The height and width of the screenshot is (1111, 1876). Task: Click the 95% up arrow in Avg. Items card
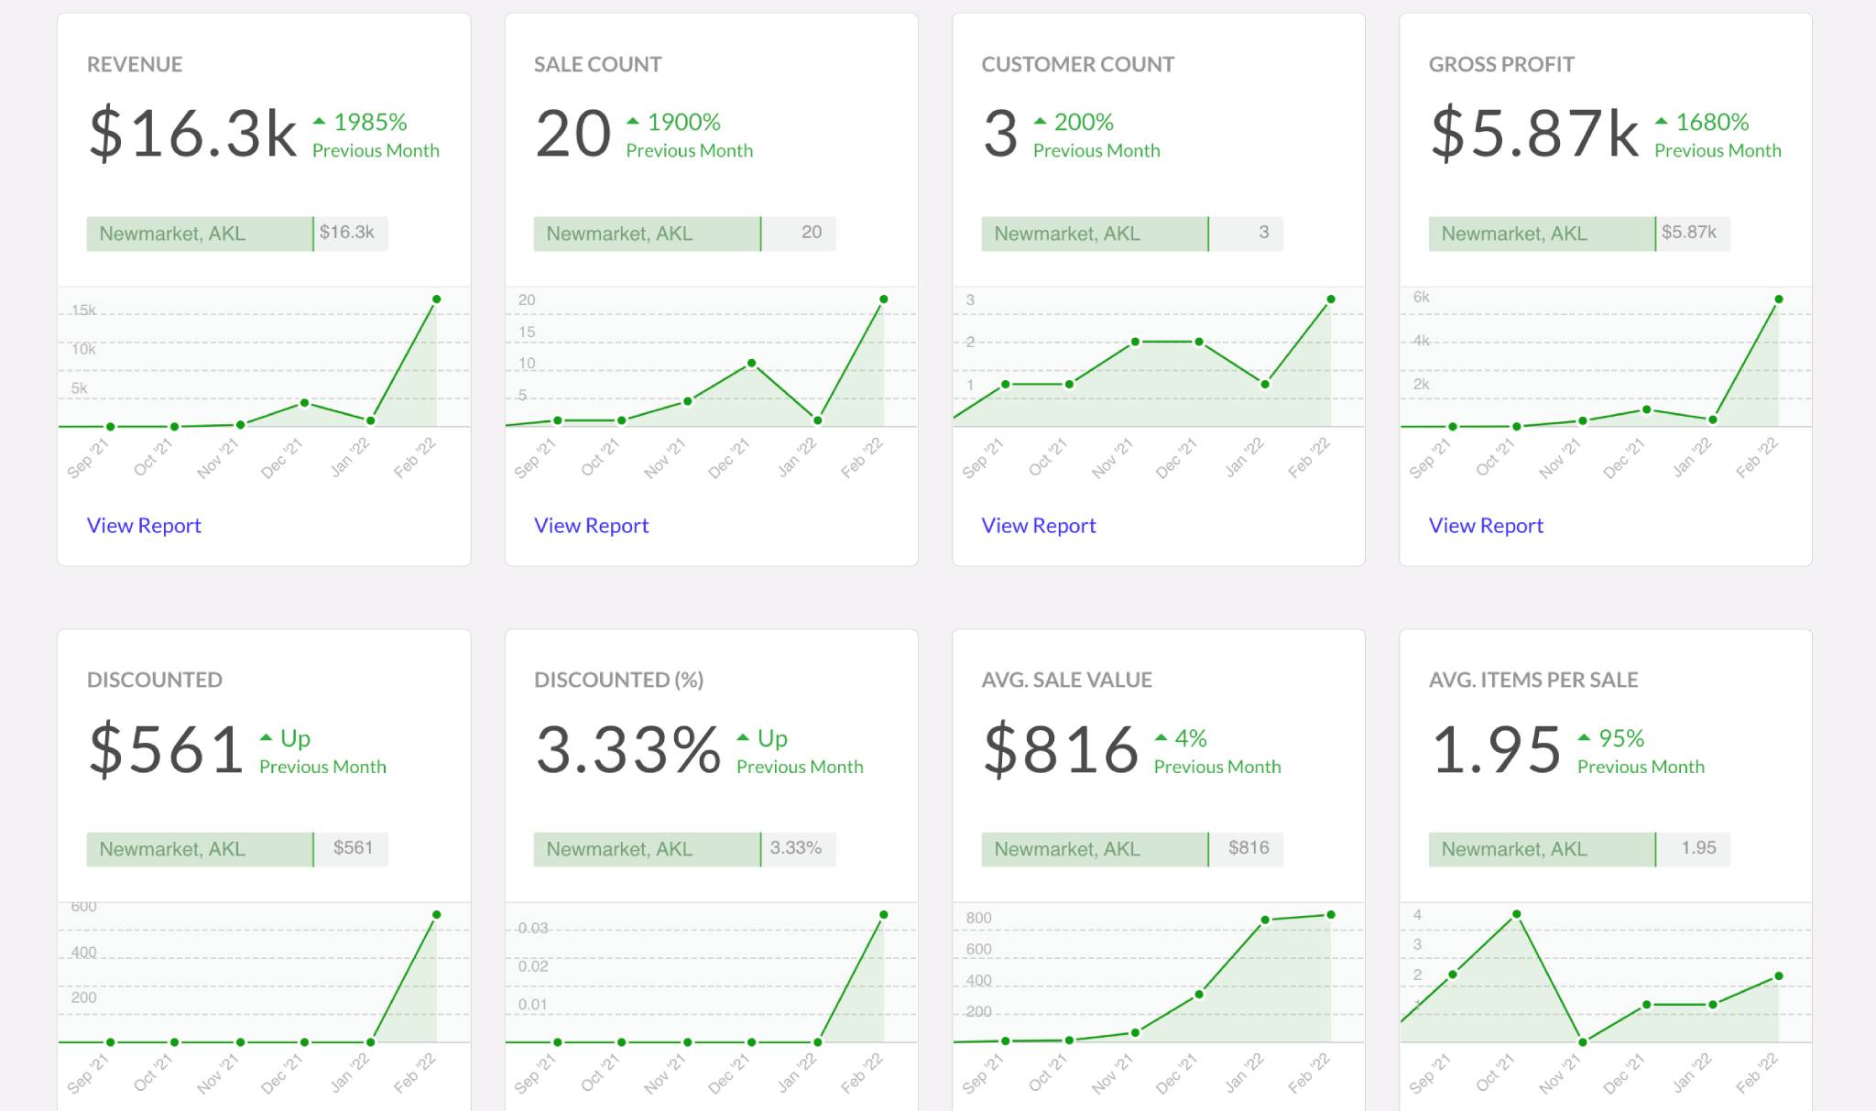click(1584, 737)
